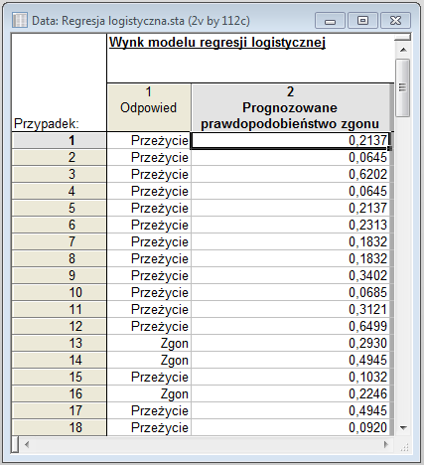Image resolution: width=424 pixels, height=465 pixels.
Task: Select row header for case 11
Action: [x=59, y=309]
